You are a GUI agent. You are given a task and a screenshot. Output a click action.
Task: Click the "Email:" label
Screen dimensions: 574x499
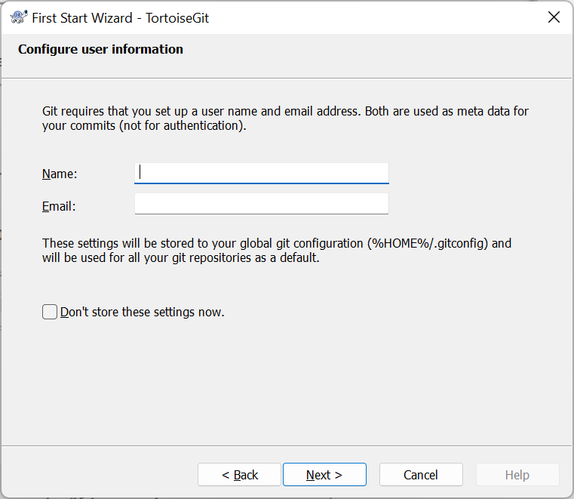coord(59,206)
